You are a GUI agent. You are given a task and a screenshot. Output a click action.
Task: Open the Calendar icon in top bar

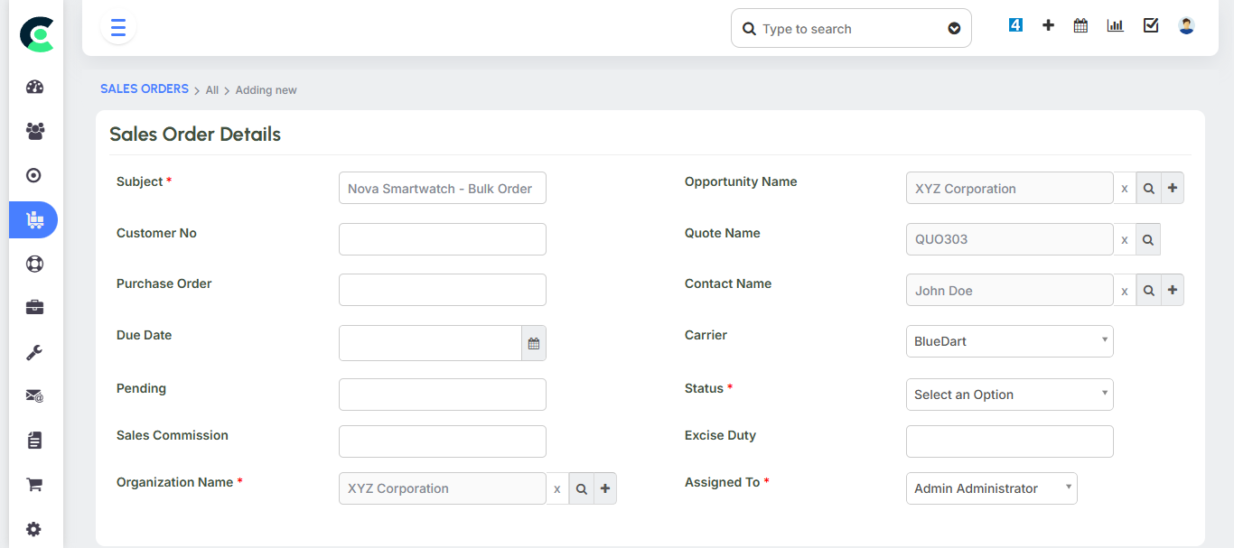[1080, 24]
